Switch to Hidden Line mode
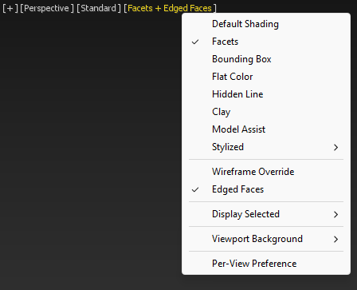Viewport: 357px width, 290px height. click(x=266, y=94)
